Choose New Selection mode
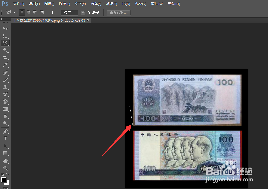 pyautogui.click(x=22, y=12)
